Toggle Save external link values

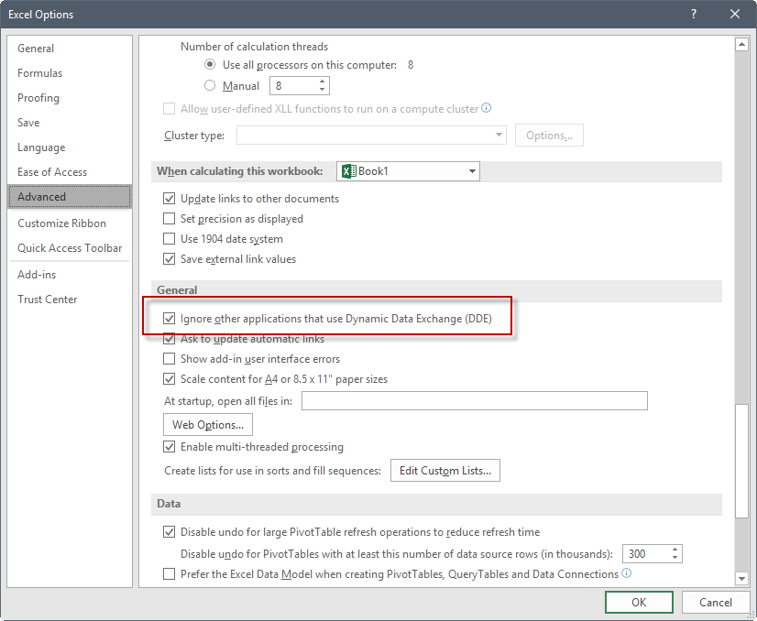(x=169, y=259)
